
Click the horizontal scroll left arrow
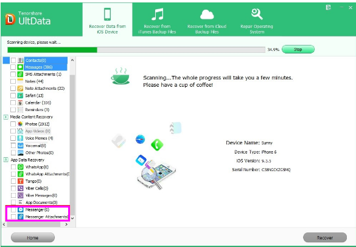[x=4, y=225]
